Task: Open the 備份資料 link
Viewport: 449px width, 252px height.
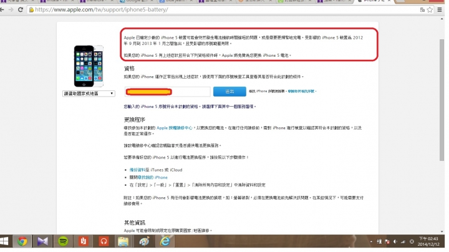Action: (x=137, y=170)
